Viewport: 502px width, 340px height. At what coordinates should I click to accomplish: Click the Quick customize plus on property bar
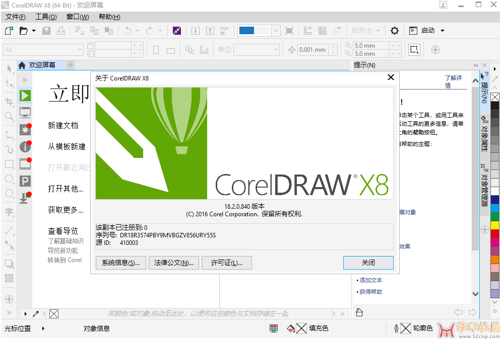tap(435, 50)
